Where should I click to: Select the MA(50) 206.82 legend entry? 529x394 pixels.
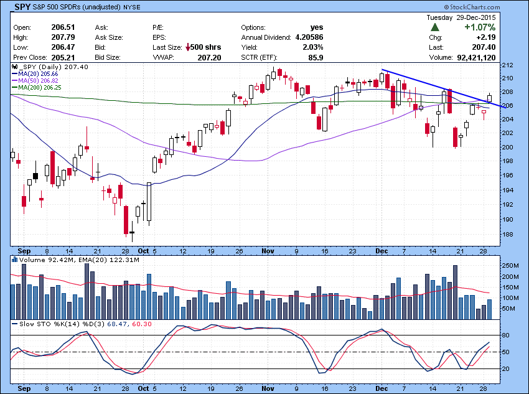click(35, 81)
